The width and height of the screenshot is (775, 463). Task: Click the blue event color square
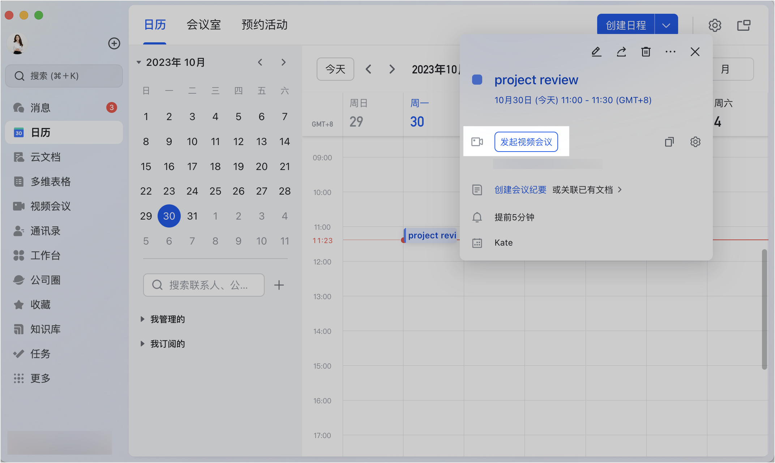point(477,80)
